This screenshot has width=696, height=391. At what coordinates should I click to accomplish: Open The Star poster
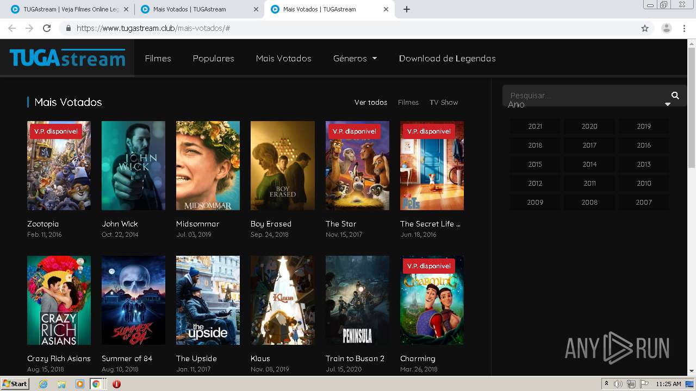pyautogui.click(x=357, y=166)
